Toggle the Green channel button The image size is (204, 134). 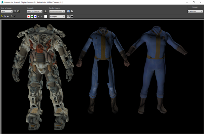(x=32, y=17)
